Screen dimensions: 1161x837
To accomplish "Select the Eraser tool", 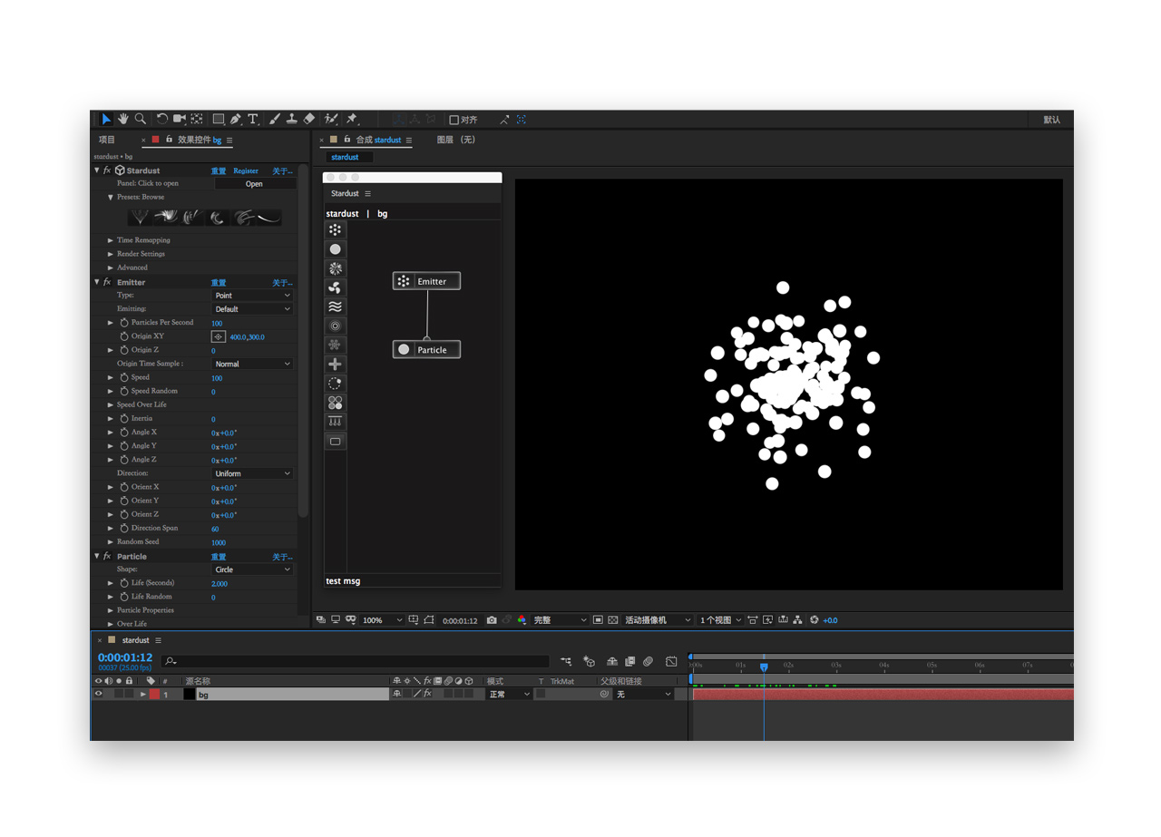I will (308, 119).
